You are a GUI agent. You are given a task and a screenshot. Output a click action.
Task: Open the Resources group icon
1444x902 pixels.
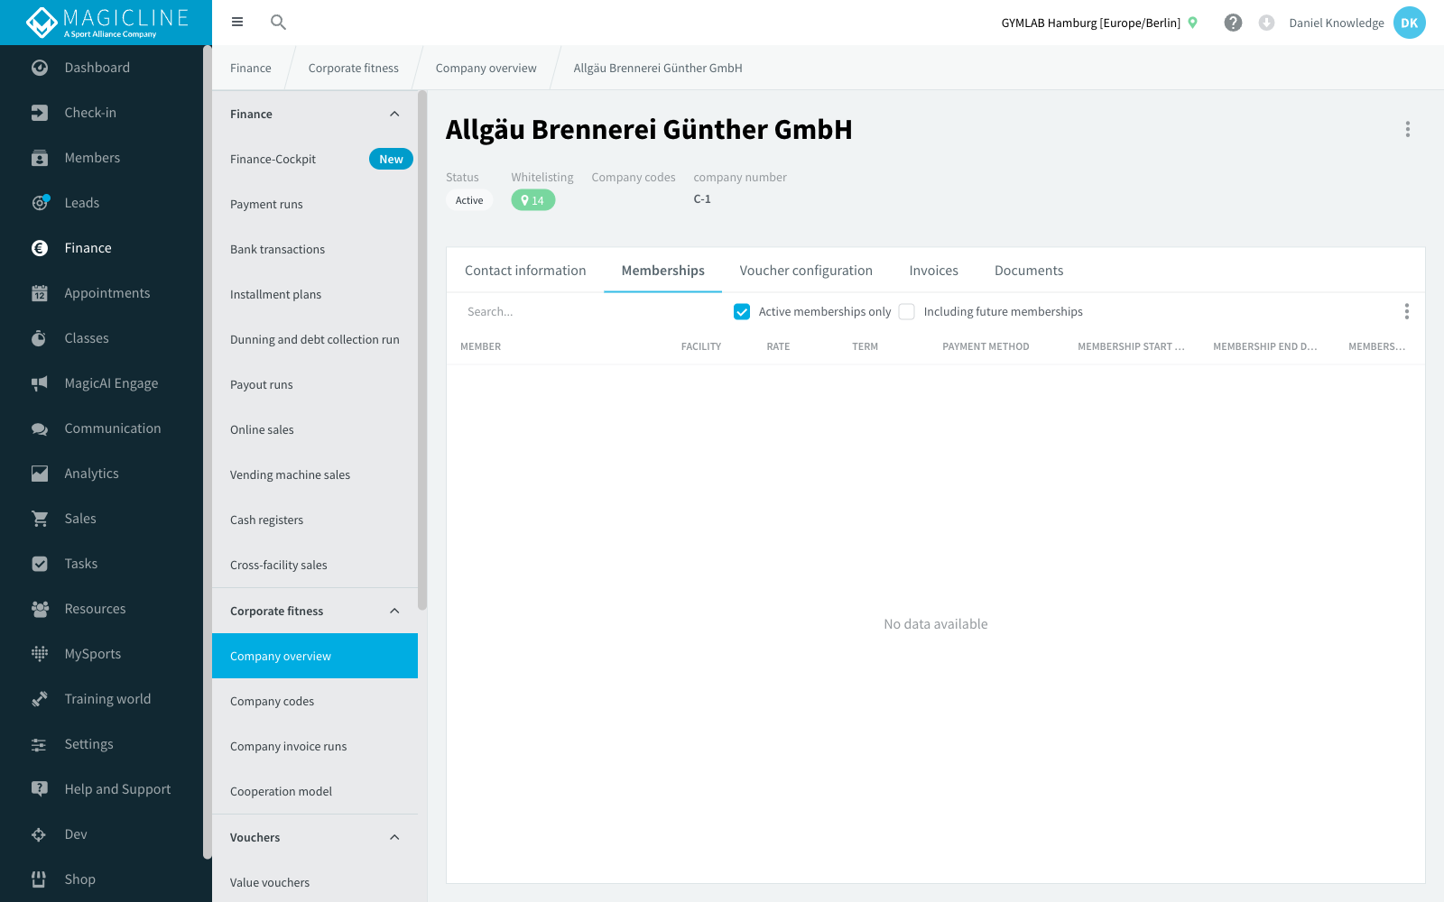coord(40,609)
